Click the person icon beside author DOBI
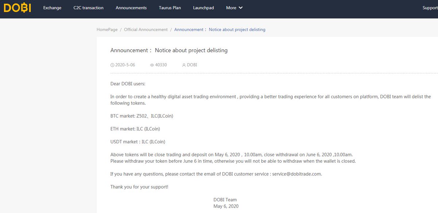The width and height of the screenshot is (438, 213). 184,65
